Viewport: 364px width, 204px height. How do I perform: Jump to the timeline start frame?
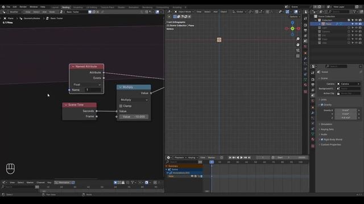tap(230, 158)
